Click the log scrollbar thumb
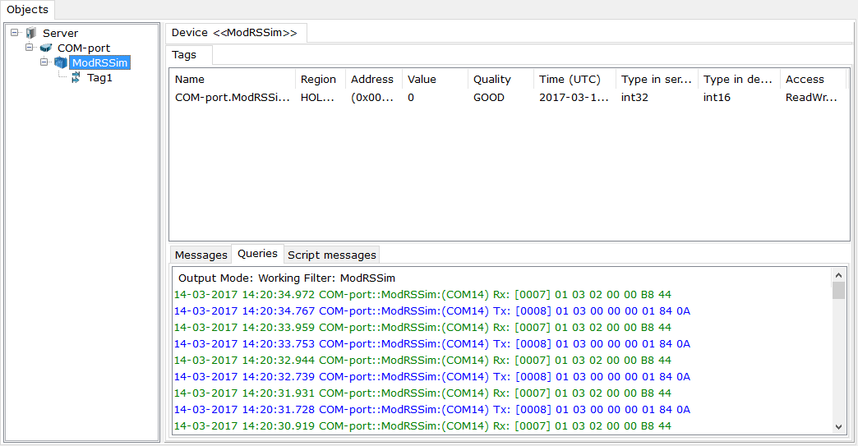 coord(838,291)
